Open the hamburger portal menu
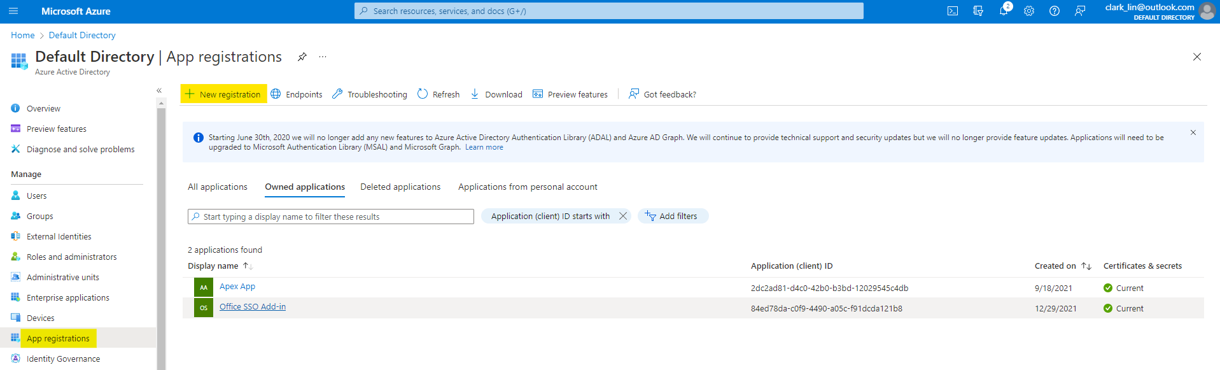 pos(13,11)
